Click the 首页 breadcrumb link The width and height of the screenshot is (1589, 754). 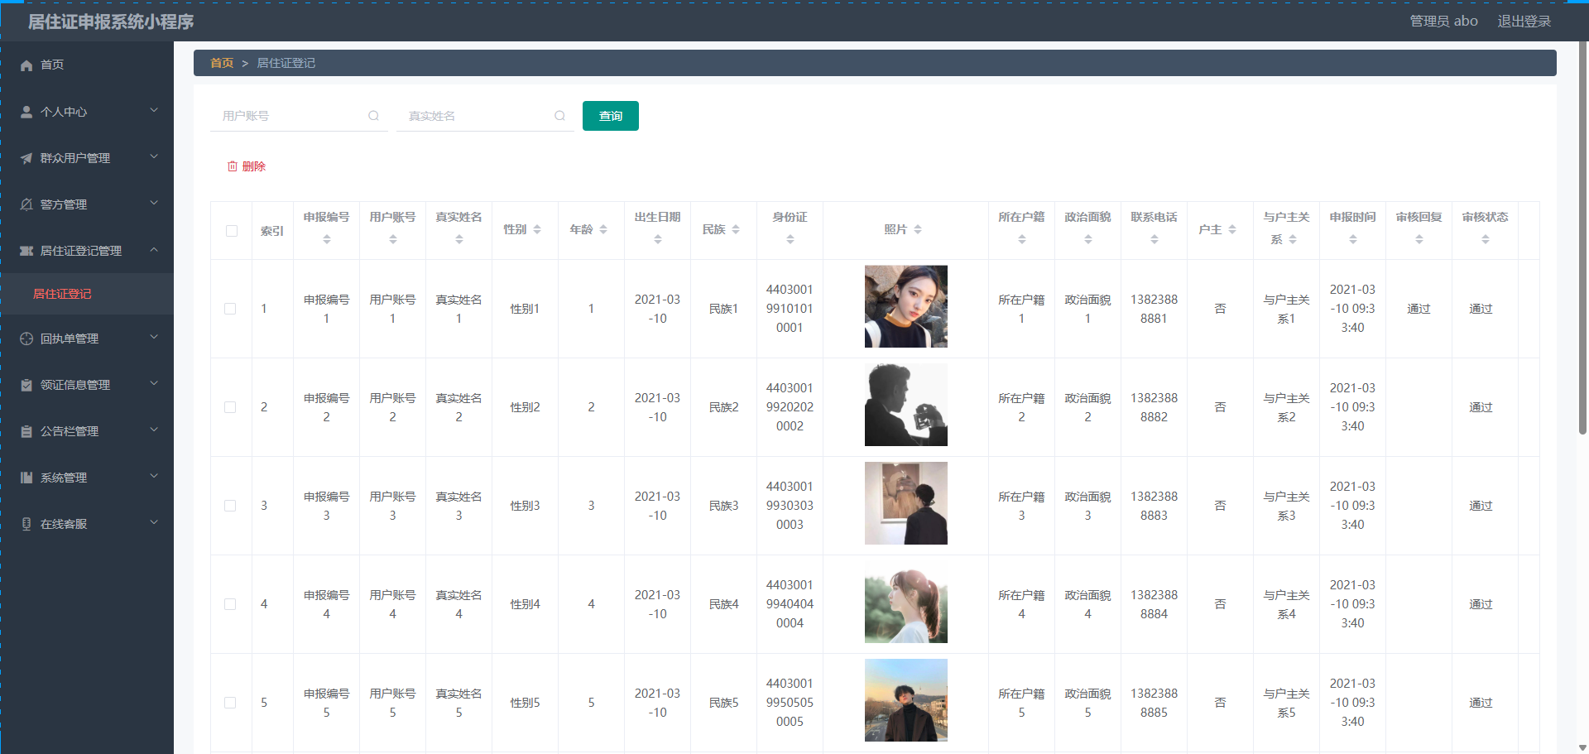(222, 63)
